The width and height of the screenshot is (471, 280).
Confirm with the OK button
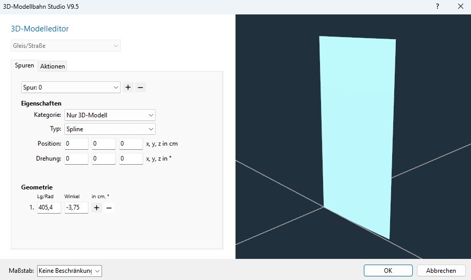[x=388, y=270]
